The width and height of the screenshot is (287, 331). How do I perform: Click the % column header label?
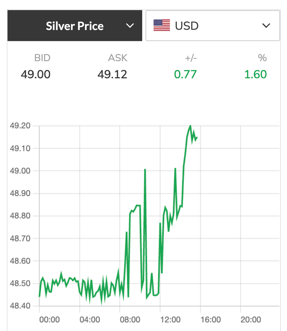pyautogui.click(x=262, y=58)
